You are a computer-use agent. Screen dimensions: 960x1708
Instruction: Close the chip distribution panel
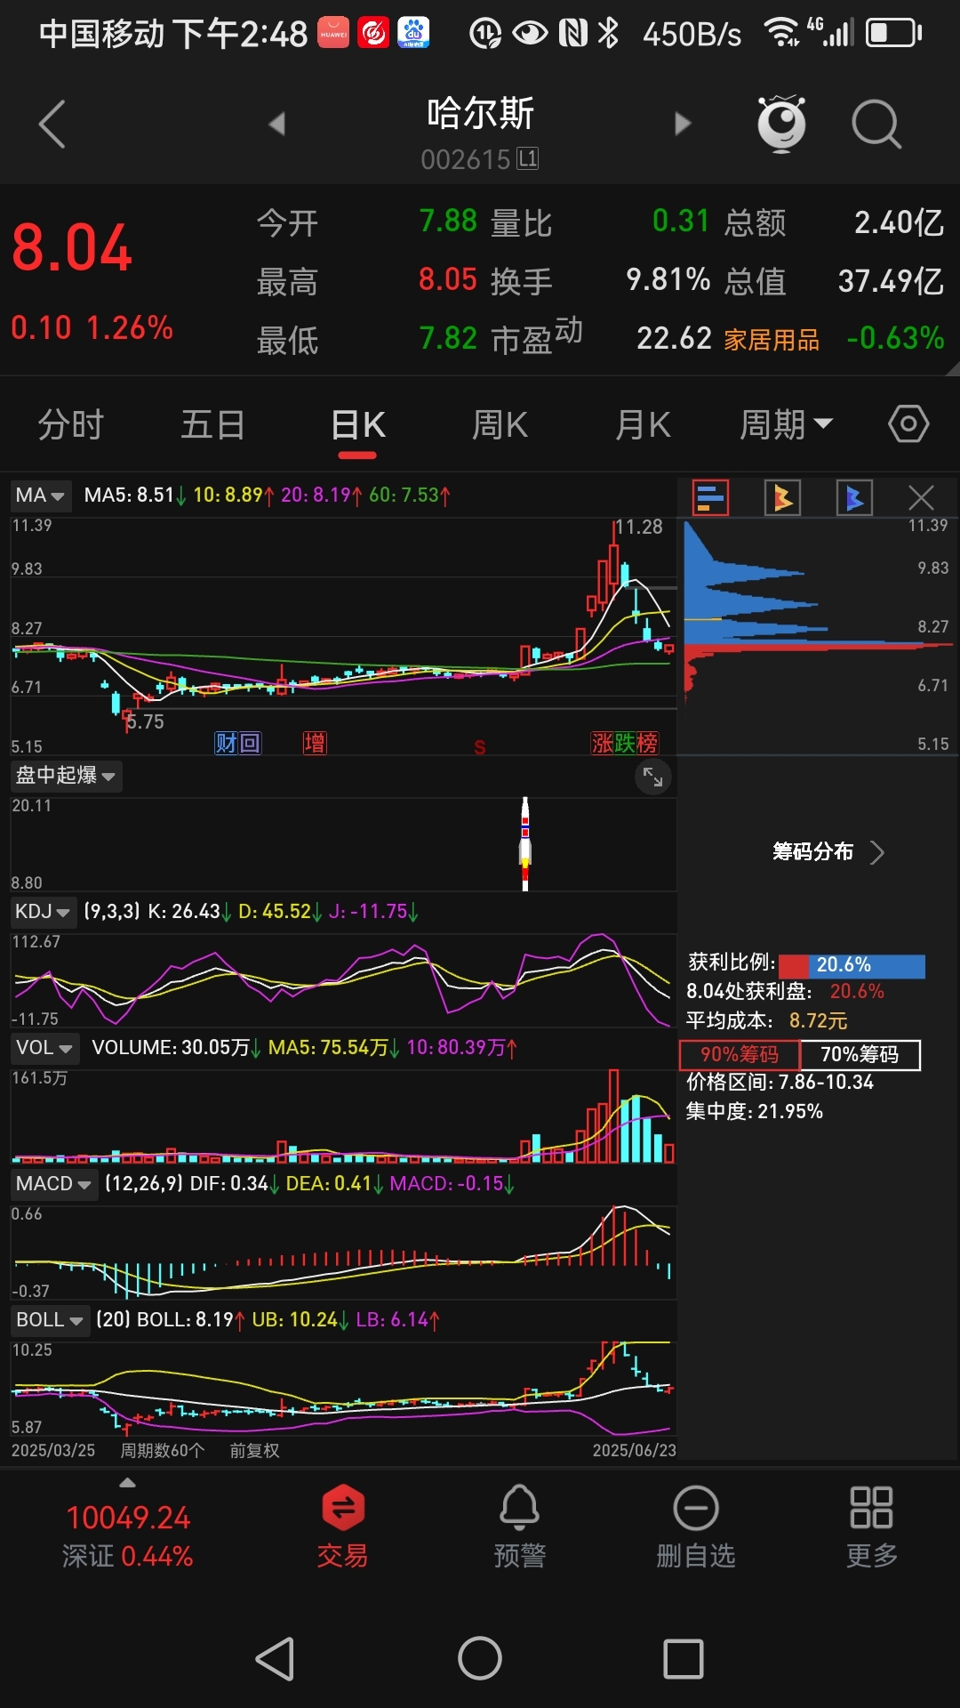(922, 497)
